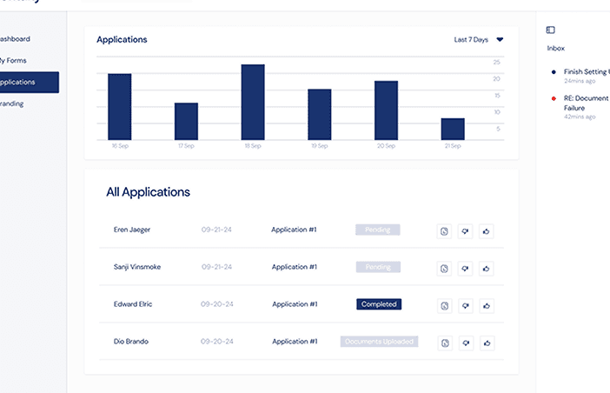The image size is (610, 393).
Task: Click Application #1 in Edward Elric's row
Action: (295, 304)
